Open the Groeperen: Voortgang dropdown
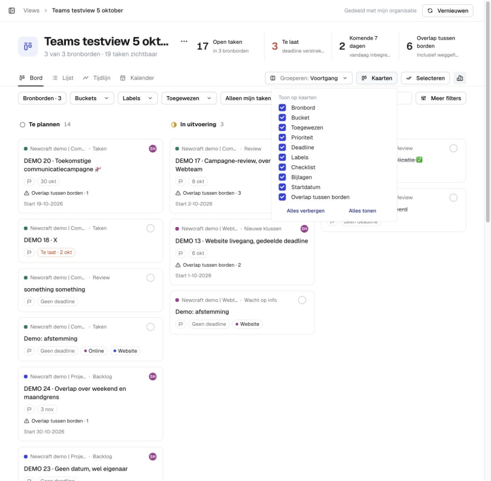Viewport: 491px width, 481px height. click(308, 78)
